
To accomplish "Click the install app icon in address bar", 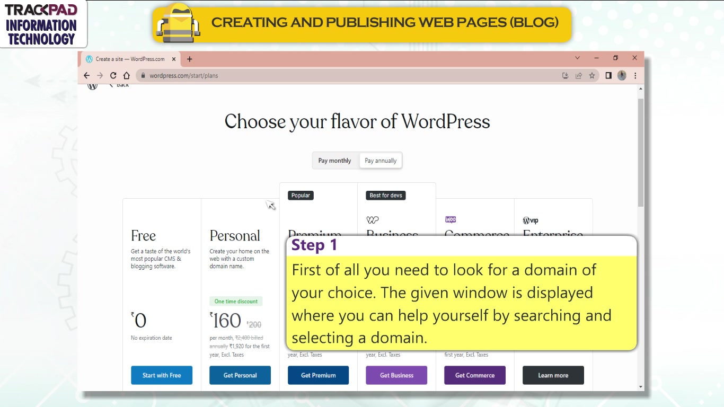I will tap(565, 76).
